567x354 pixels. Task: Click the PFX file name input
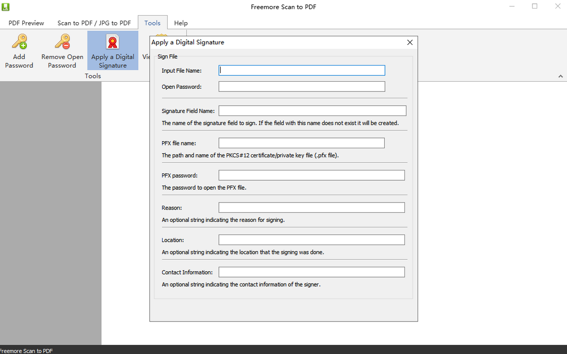coord(301,143)
